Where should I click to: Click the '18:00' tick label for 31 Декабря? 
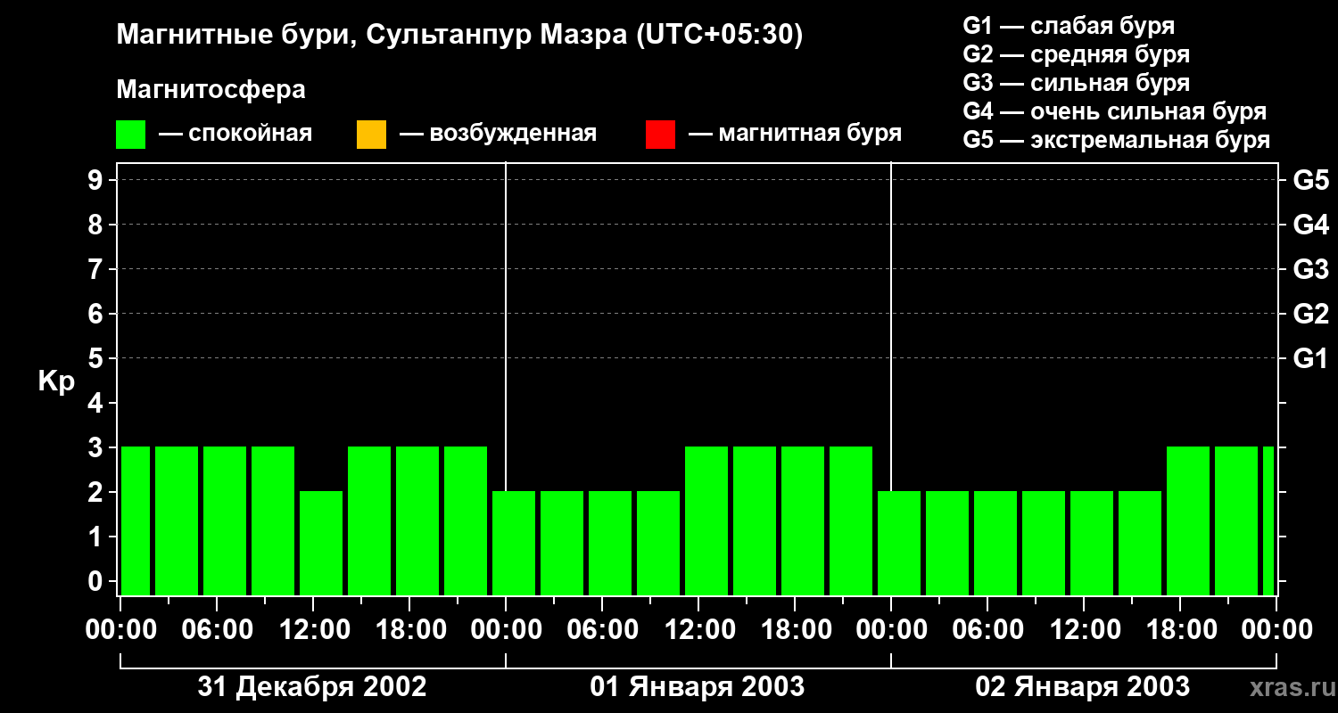[409, 630]
